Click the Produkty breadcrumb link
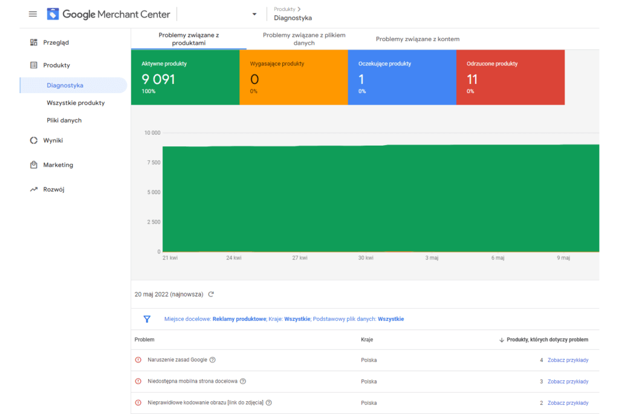This screenshot has height=414, width=619. (284, 9)
